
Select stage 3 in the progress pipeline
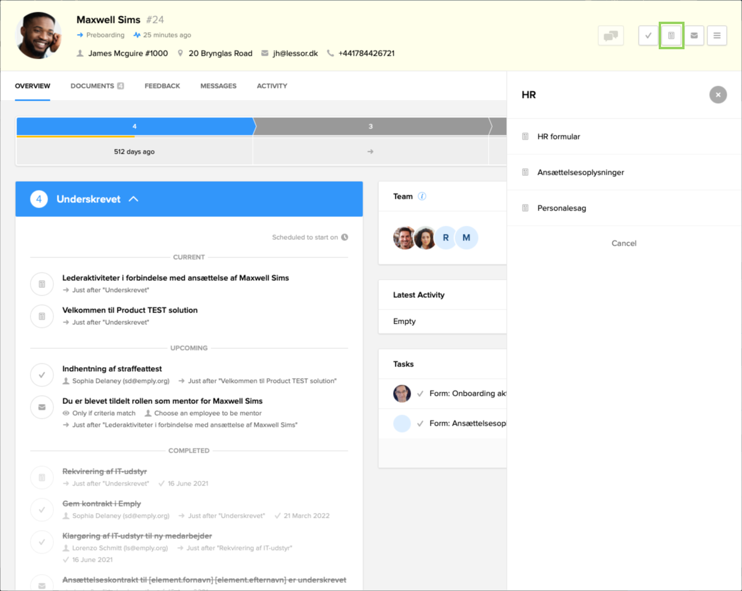[370, 127]
